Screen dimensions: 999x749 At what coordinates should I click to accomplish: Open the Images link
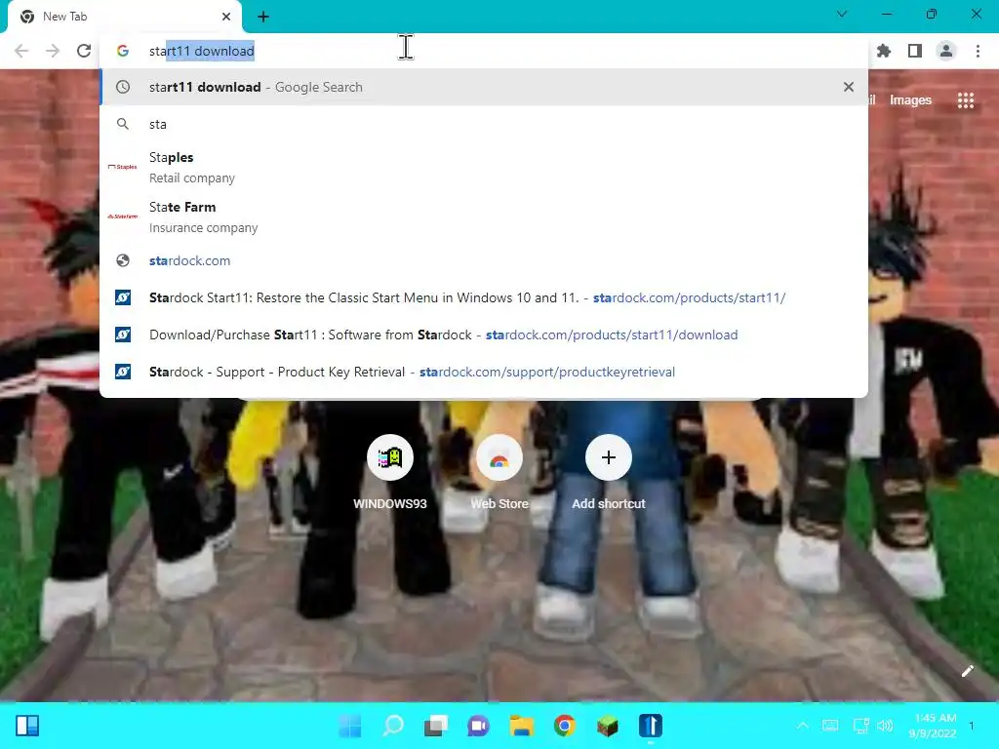click(910, 100)
